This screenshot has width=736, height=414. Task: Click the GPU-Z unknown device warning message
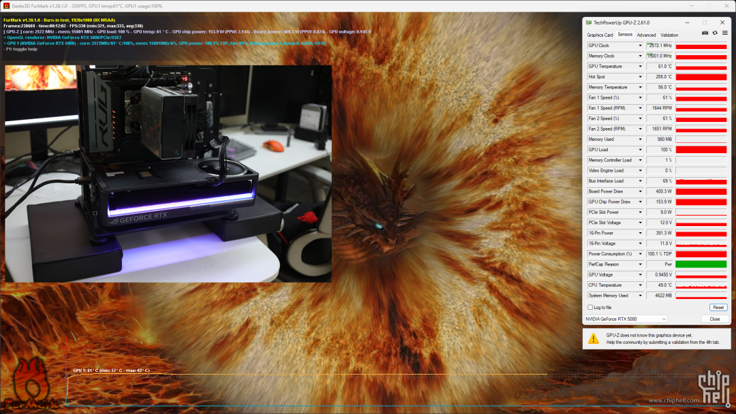coord(662,338)
